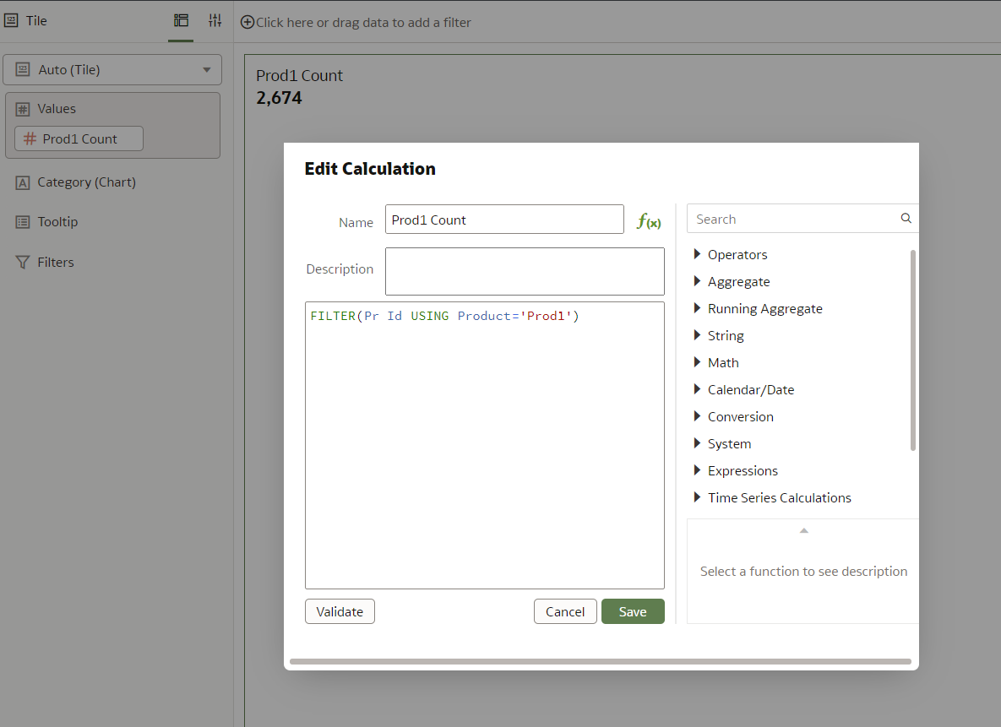Click the green Save button
This screenshot has height=727, width=1001.
pyautogui.click(x=633, y=611)
